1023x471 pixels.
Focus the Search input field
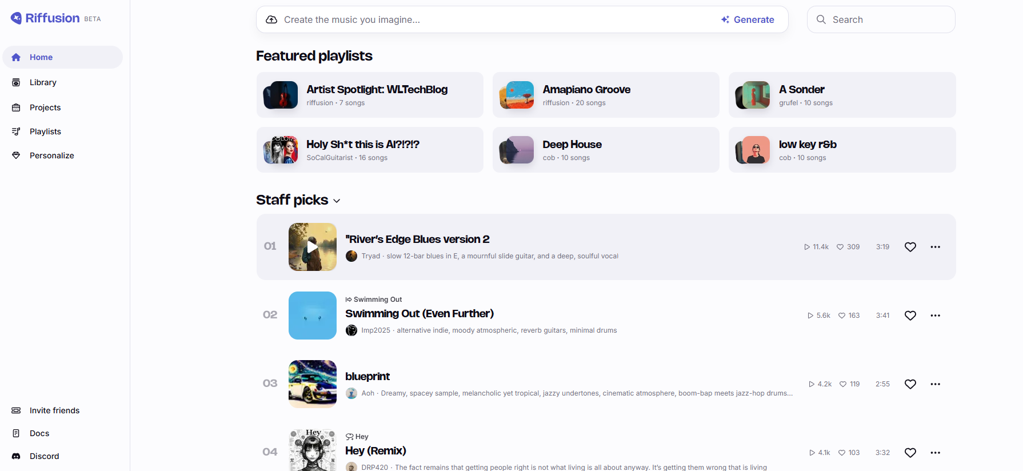coord(881,19)
